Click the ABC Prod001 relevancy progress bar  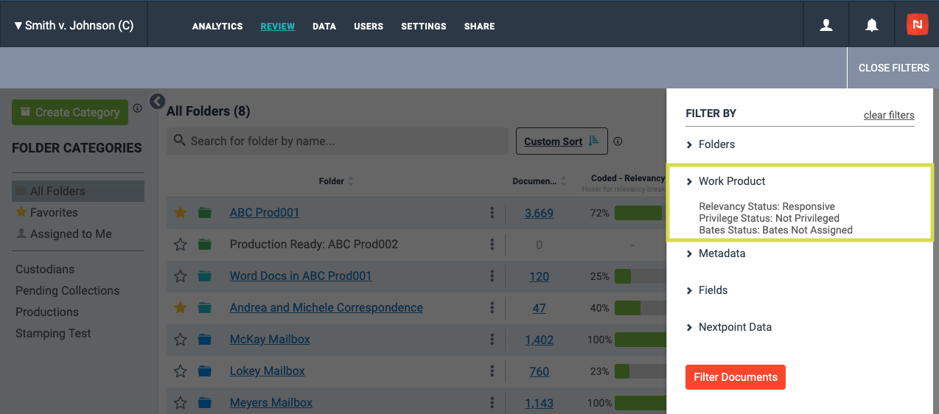click(x=638, y=213)
